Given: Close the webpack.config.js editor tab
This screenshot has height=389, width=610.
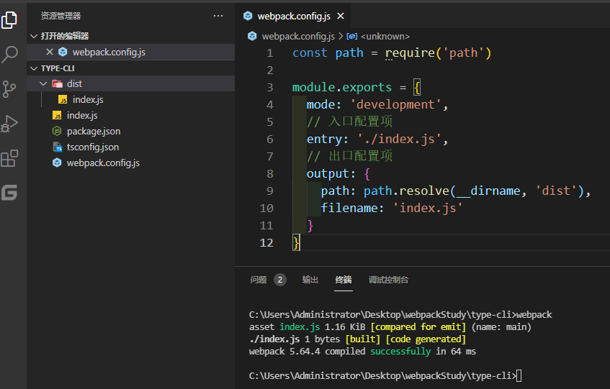Looking at the screenshot, I should pos(341,16).
